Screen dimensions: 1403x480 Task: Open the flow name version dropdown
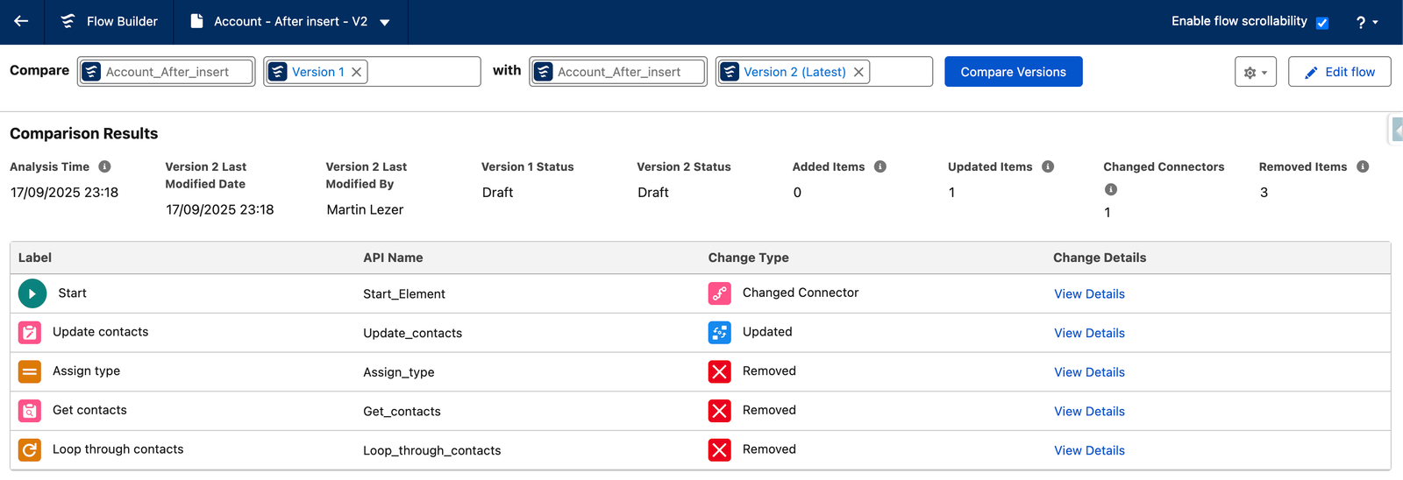point(385,22)
